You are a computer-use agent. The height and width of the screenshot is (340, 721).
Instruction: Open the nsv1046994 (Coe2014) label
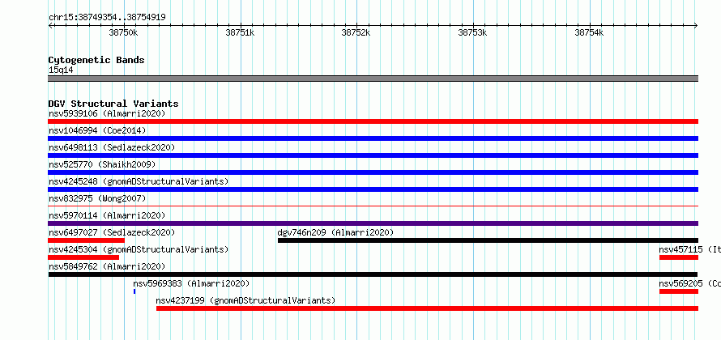97,130
